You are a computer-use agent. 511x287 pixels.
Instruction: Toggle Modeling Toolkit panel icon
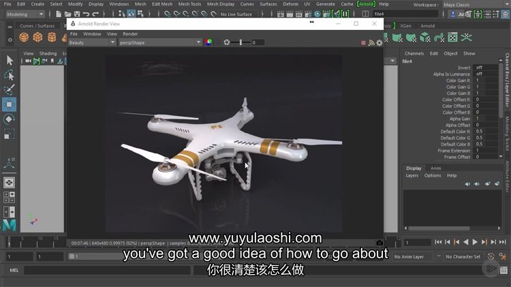(469, 14)
